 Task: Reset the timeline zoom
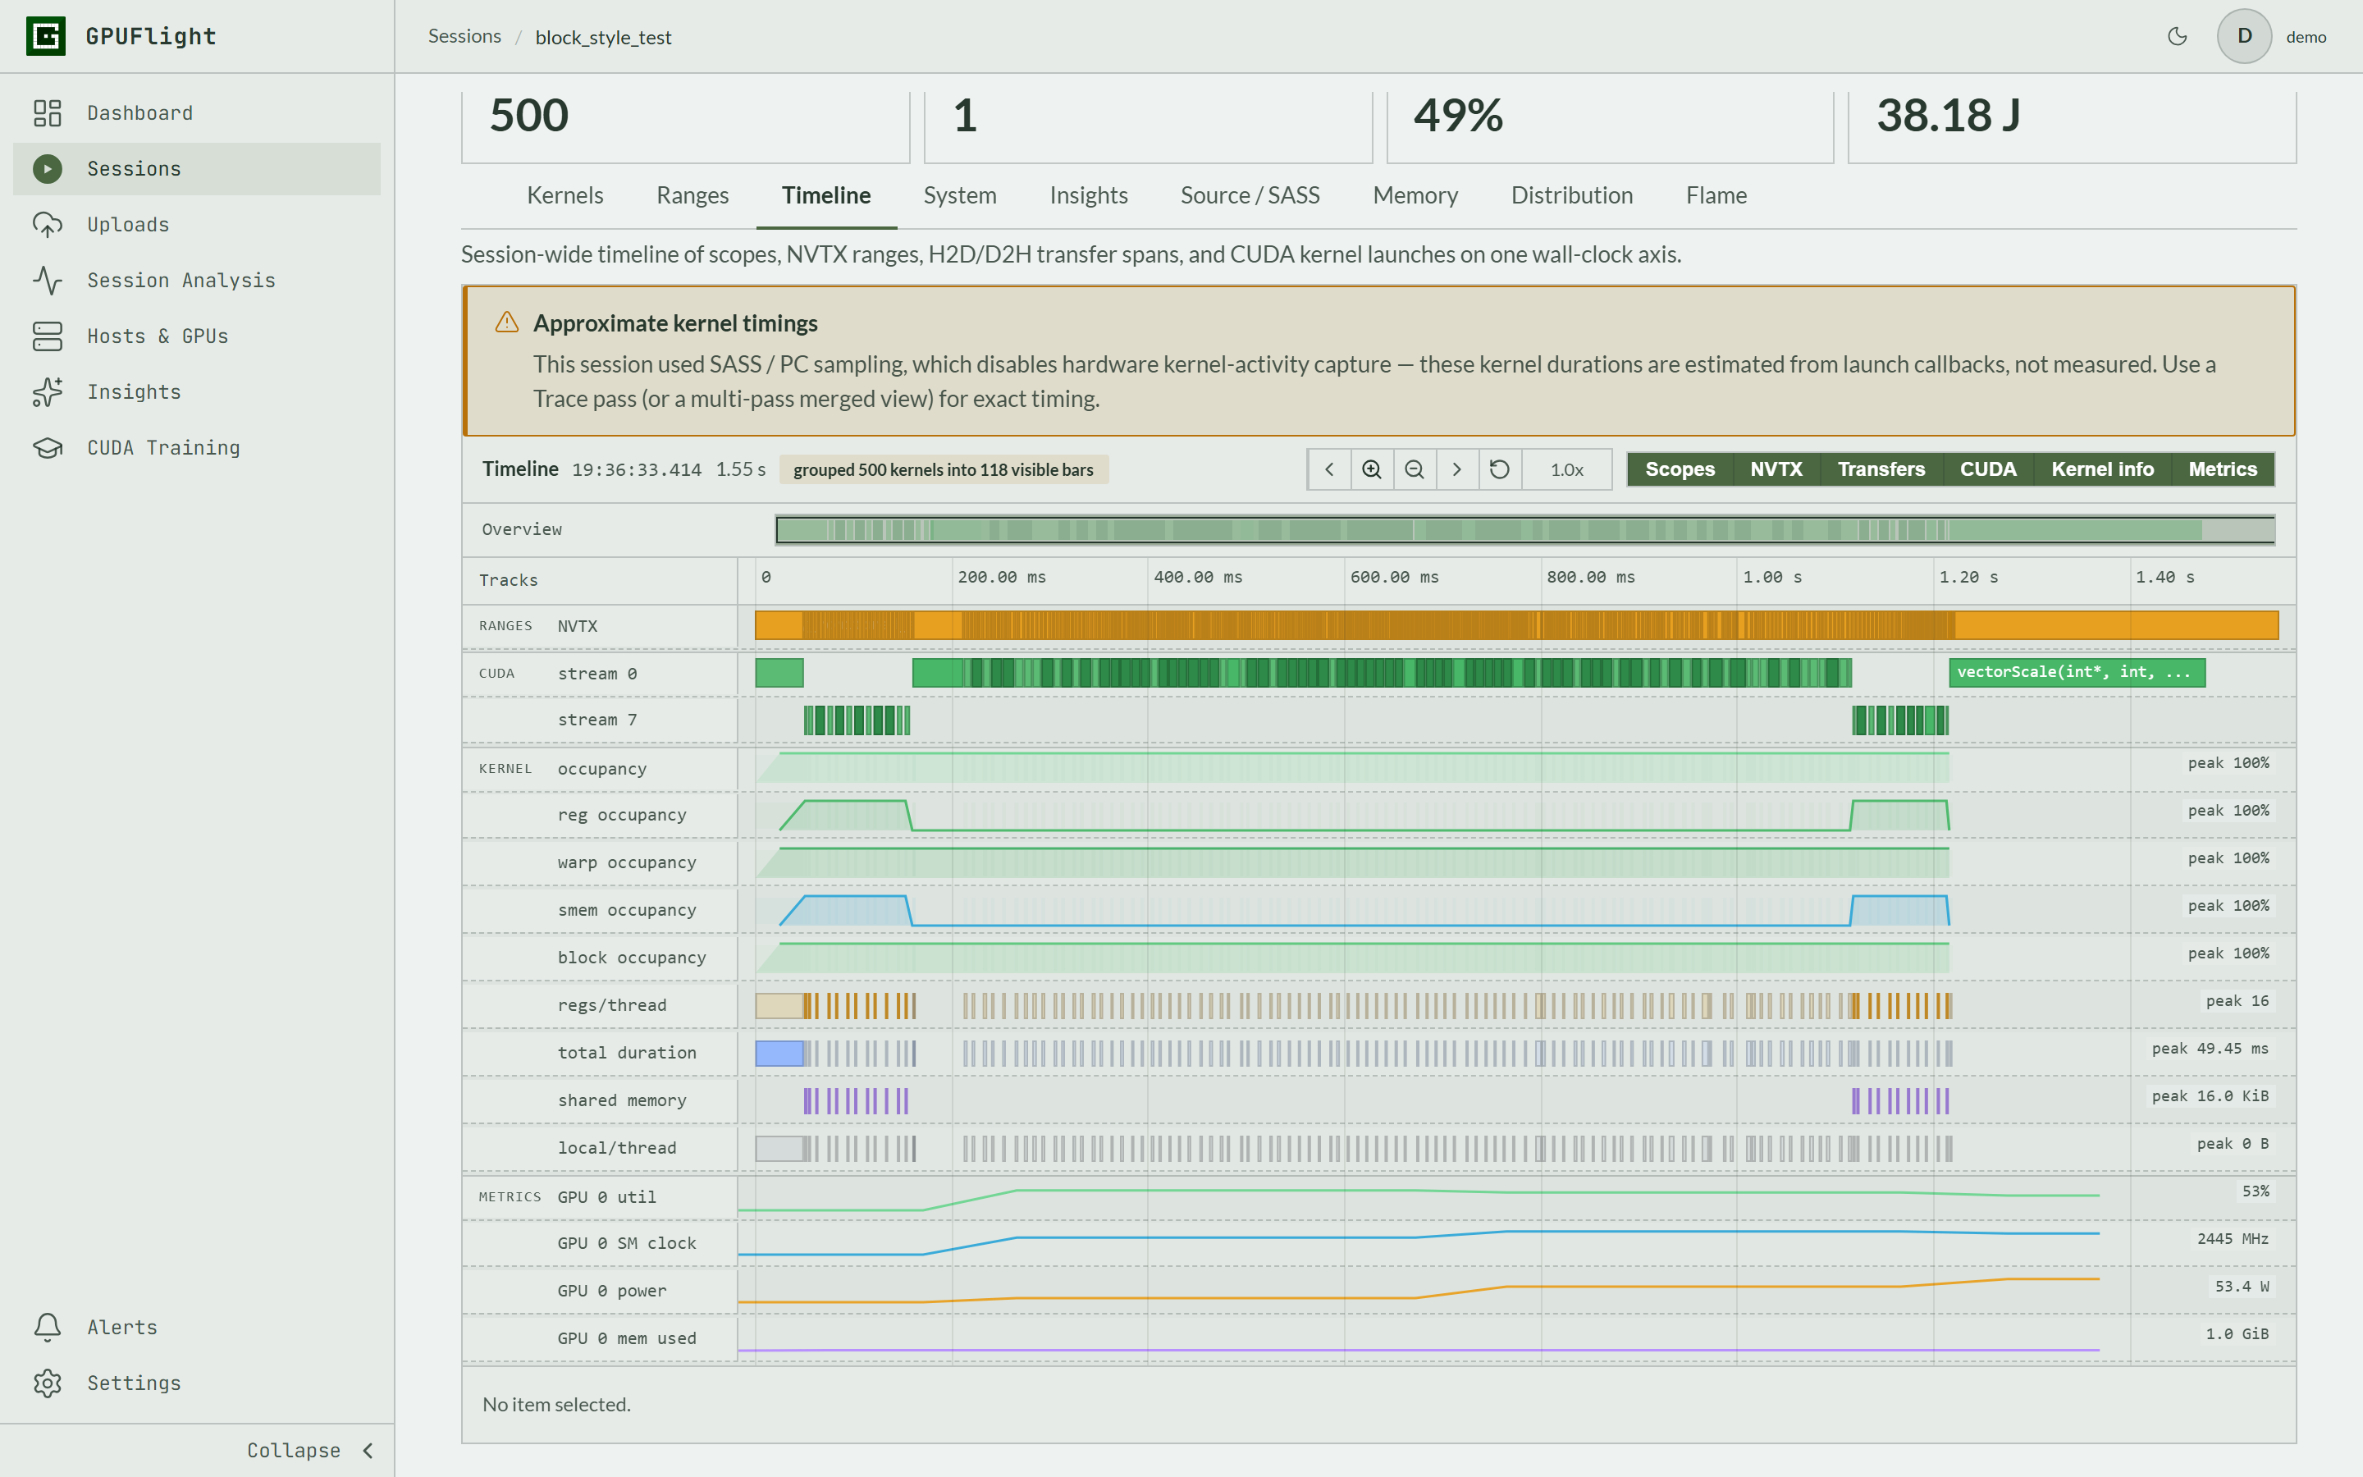pyautogui.click(x=1500, y=470)
